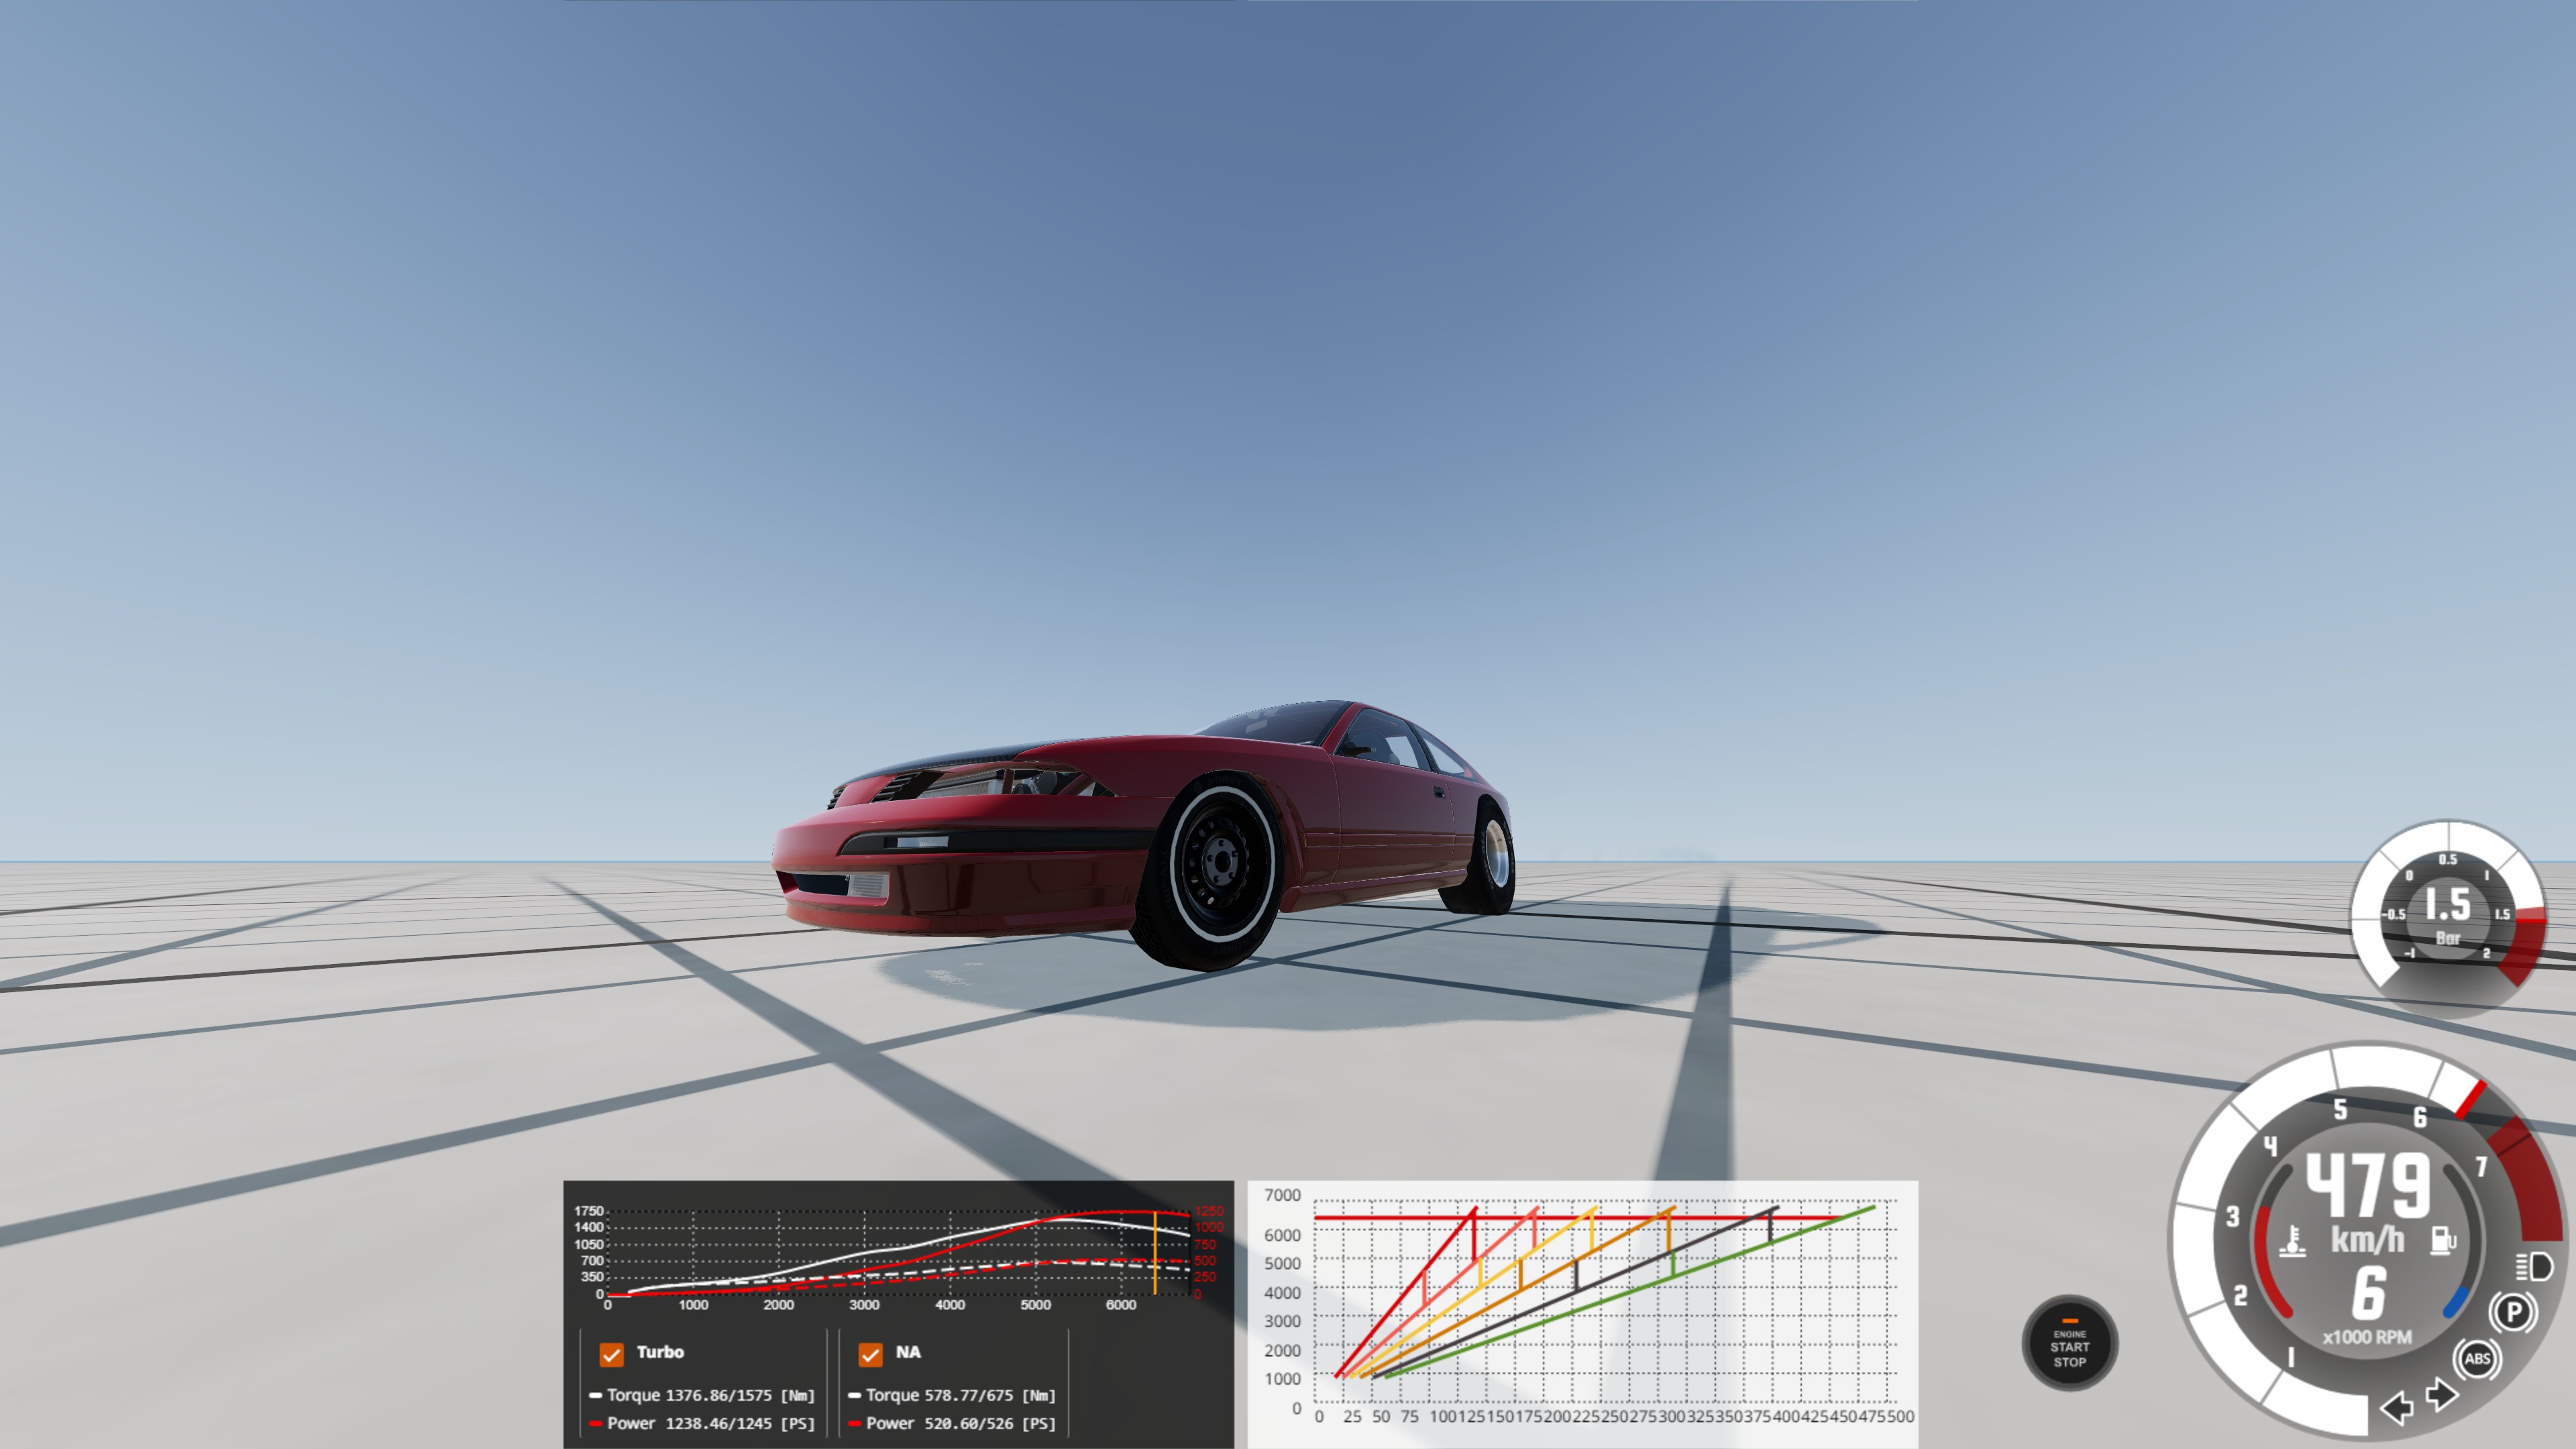Image resolution: width=2576 pixels, height=1449 pixels.
Task: Click the left turn signal arrow
Action: pos(2397,1408)
